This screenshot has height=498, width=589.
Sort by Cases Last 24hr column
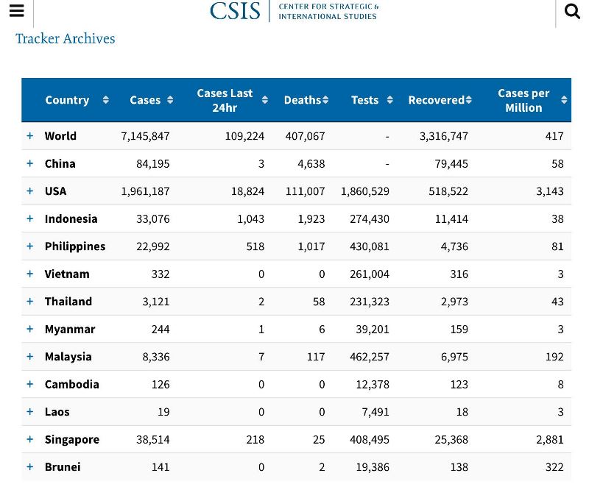231,100
